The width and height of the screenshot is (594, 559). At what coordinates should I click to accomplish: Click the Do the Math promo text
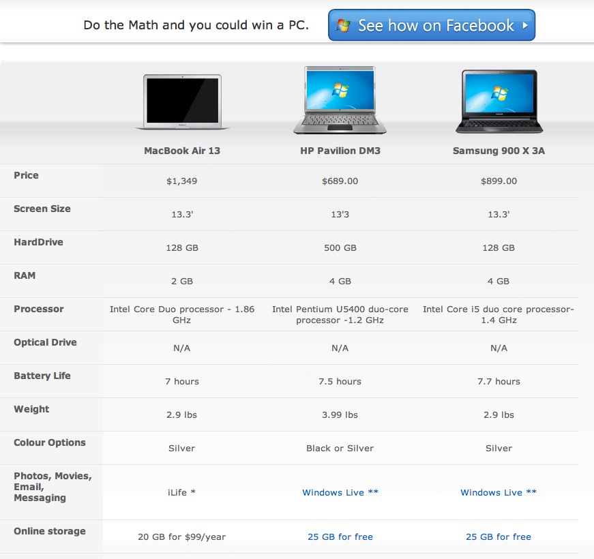(x=196, y=25)
